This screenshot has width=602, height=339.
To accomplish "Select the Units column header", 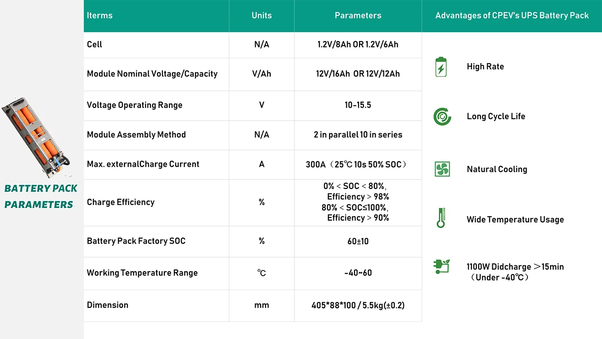I will (x=261, y=15).
